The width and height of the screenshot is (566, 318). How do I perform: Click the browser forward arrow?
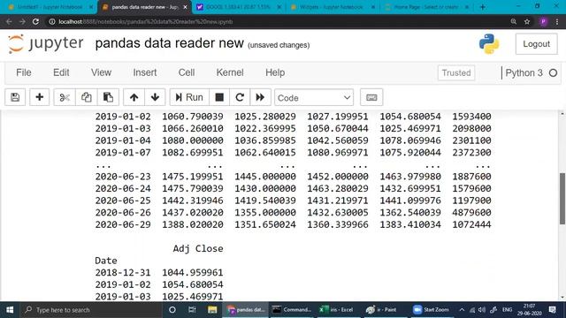coord(22,21)
